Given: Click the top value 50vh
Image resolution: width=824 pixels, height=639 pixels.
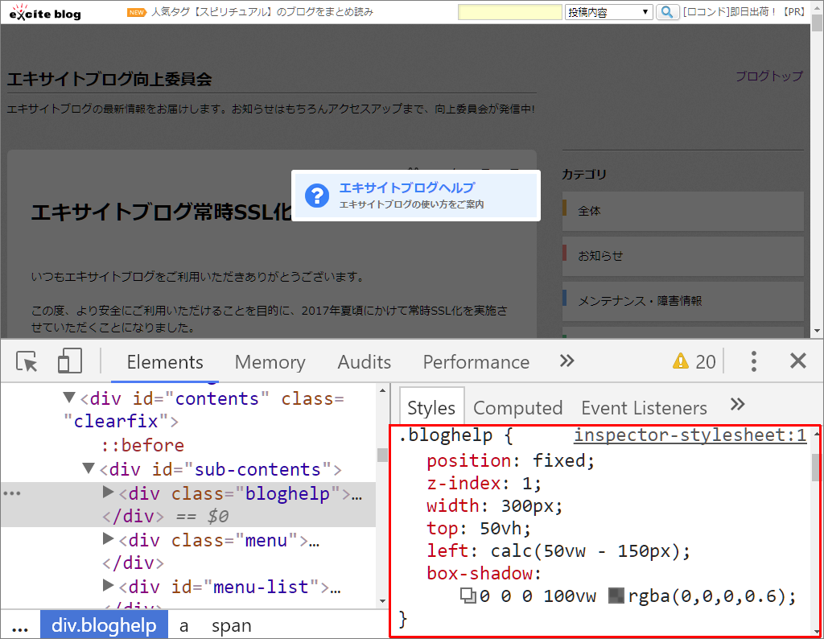Looking at the screenshot, I should click(x=500, y=528).
